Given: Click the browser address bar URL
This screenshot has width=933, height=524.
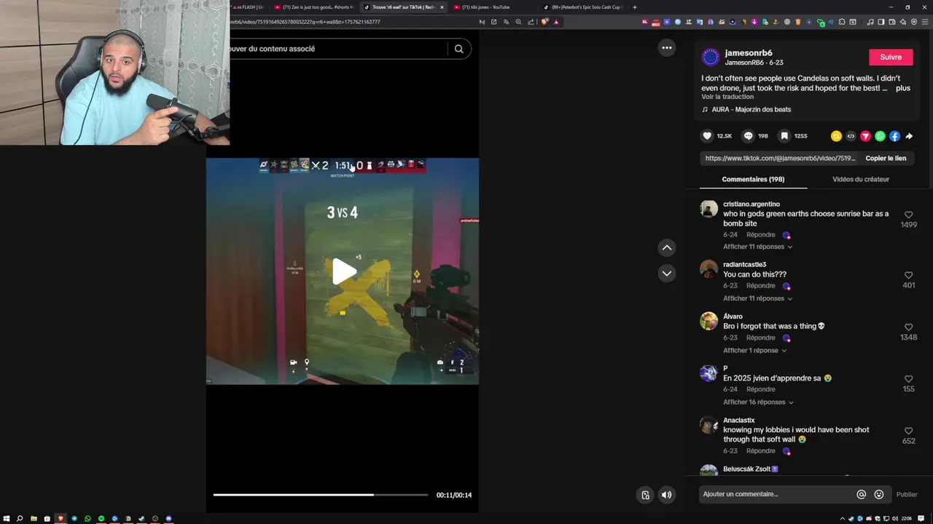Looking at the screenshot, I should pyautogui.click(x=306, y=22).
